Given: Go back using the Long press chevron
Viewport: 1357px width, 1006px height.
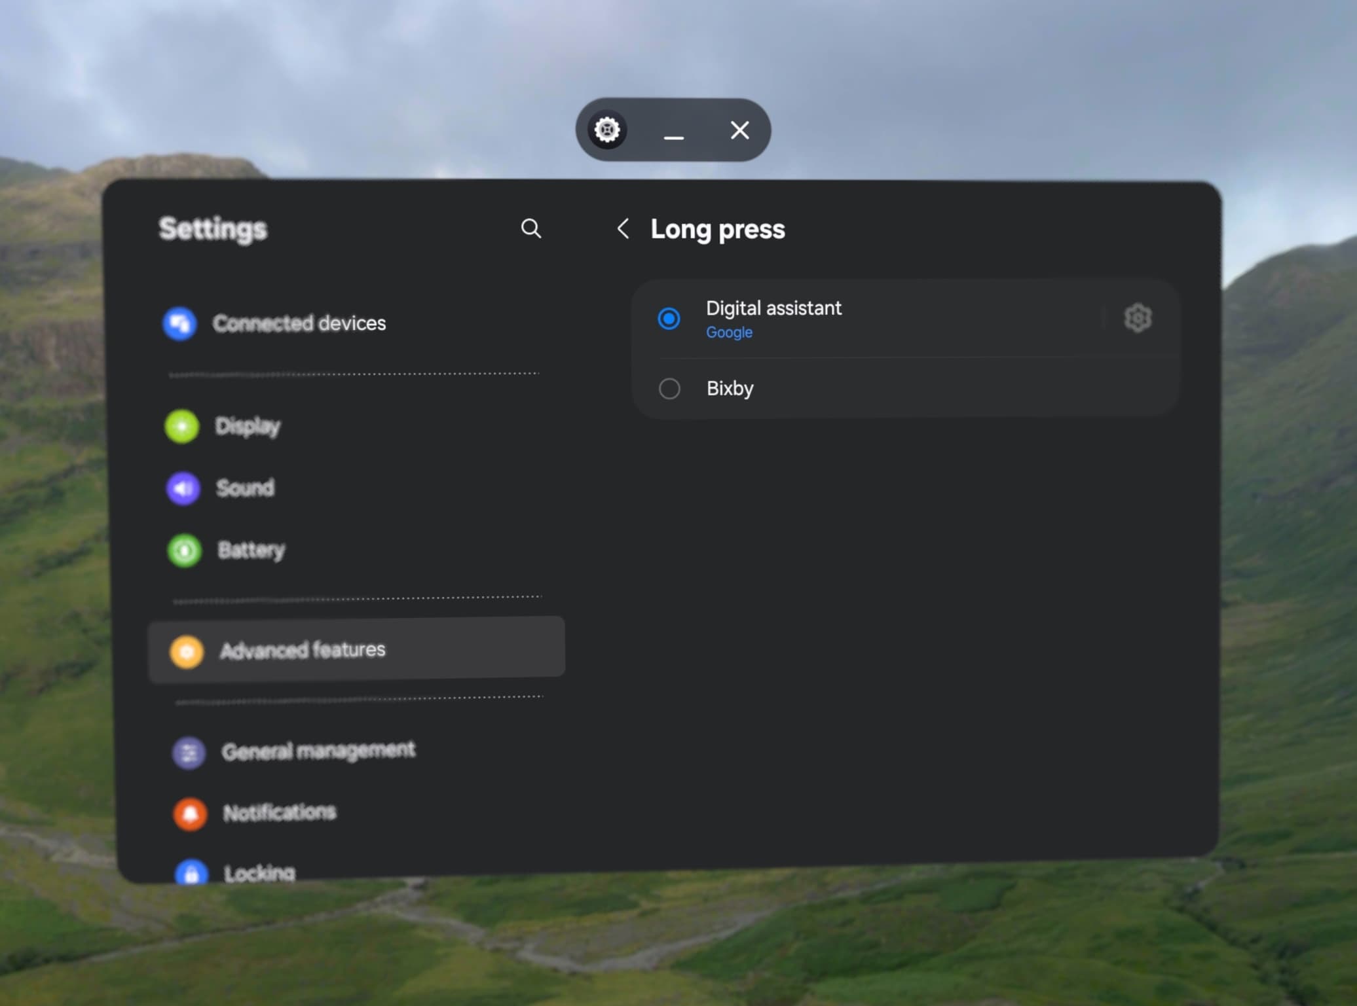Looking at the screenshot, I should tap(623, 229).
